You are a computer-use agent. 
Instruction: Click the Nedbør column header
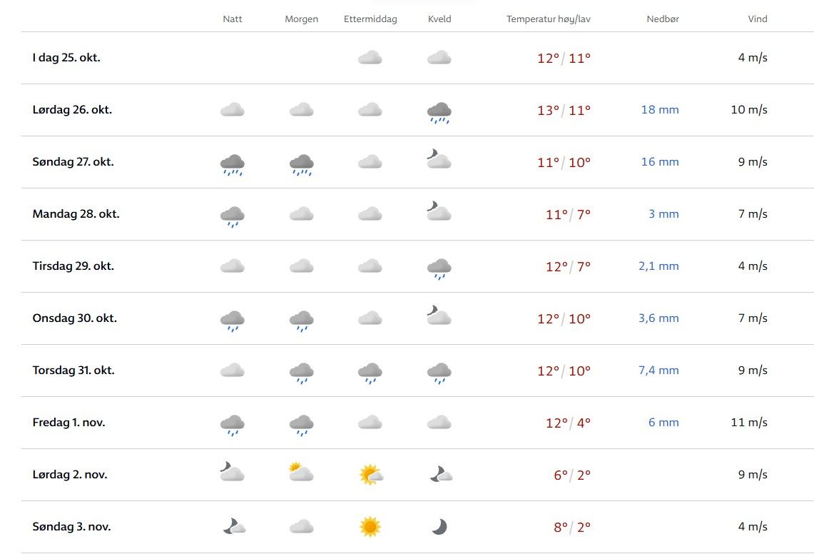[663, 19]
